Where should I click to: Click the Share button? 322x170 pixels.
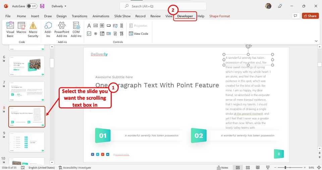310,16
